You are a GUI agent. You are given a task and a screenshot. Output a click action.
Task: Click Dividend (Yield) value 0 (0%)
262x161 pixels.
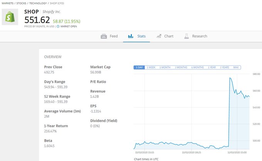pos(95,126)
